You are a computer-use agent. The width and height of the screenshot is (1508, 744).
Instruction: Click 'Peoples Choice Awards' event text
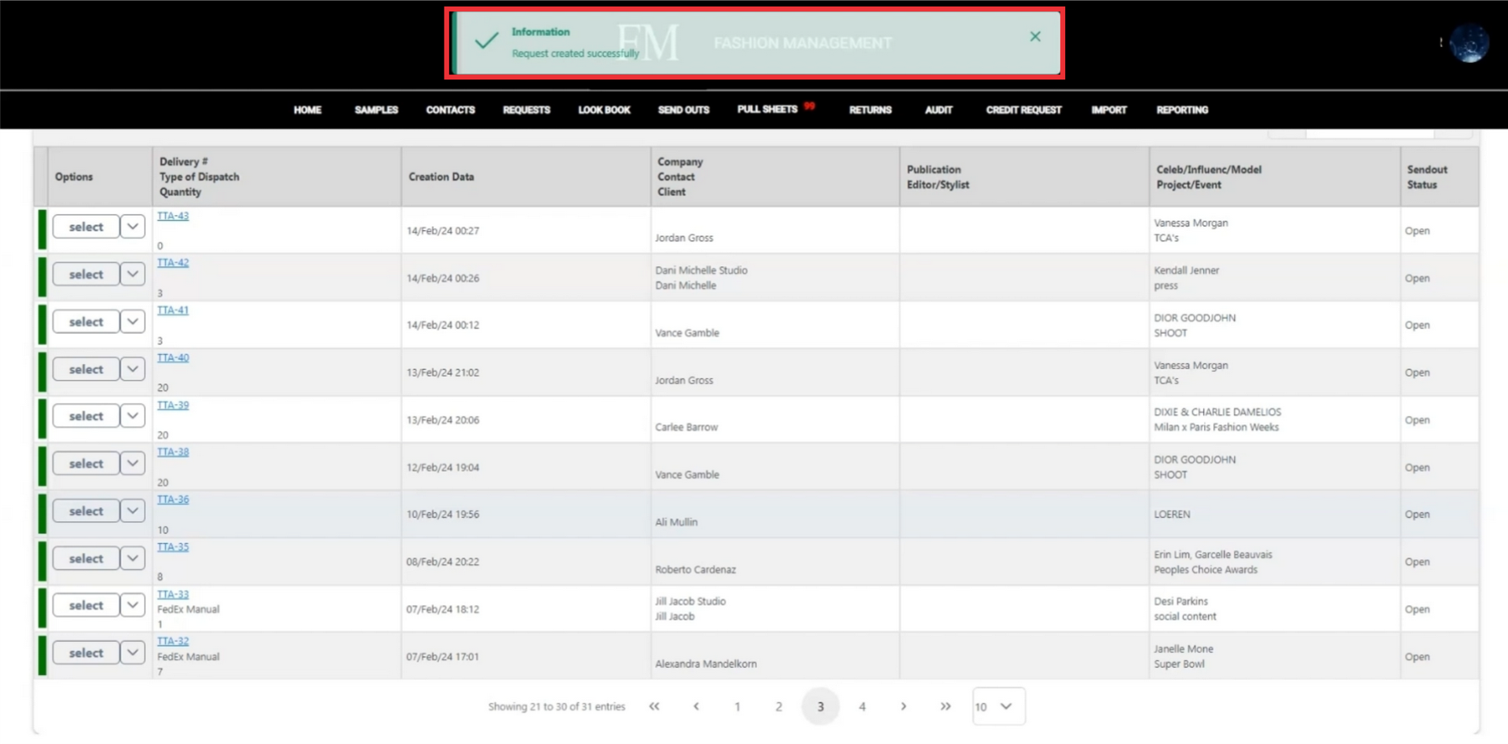[x=1206, y=570]
